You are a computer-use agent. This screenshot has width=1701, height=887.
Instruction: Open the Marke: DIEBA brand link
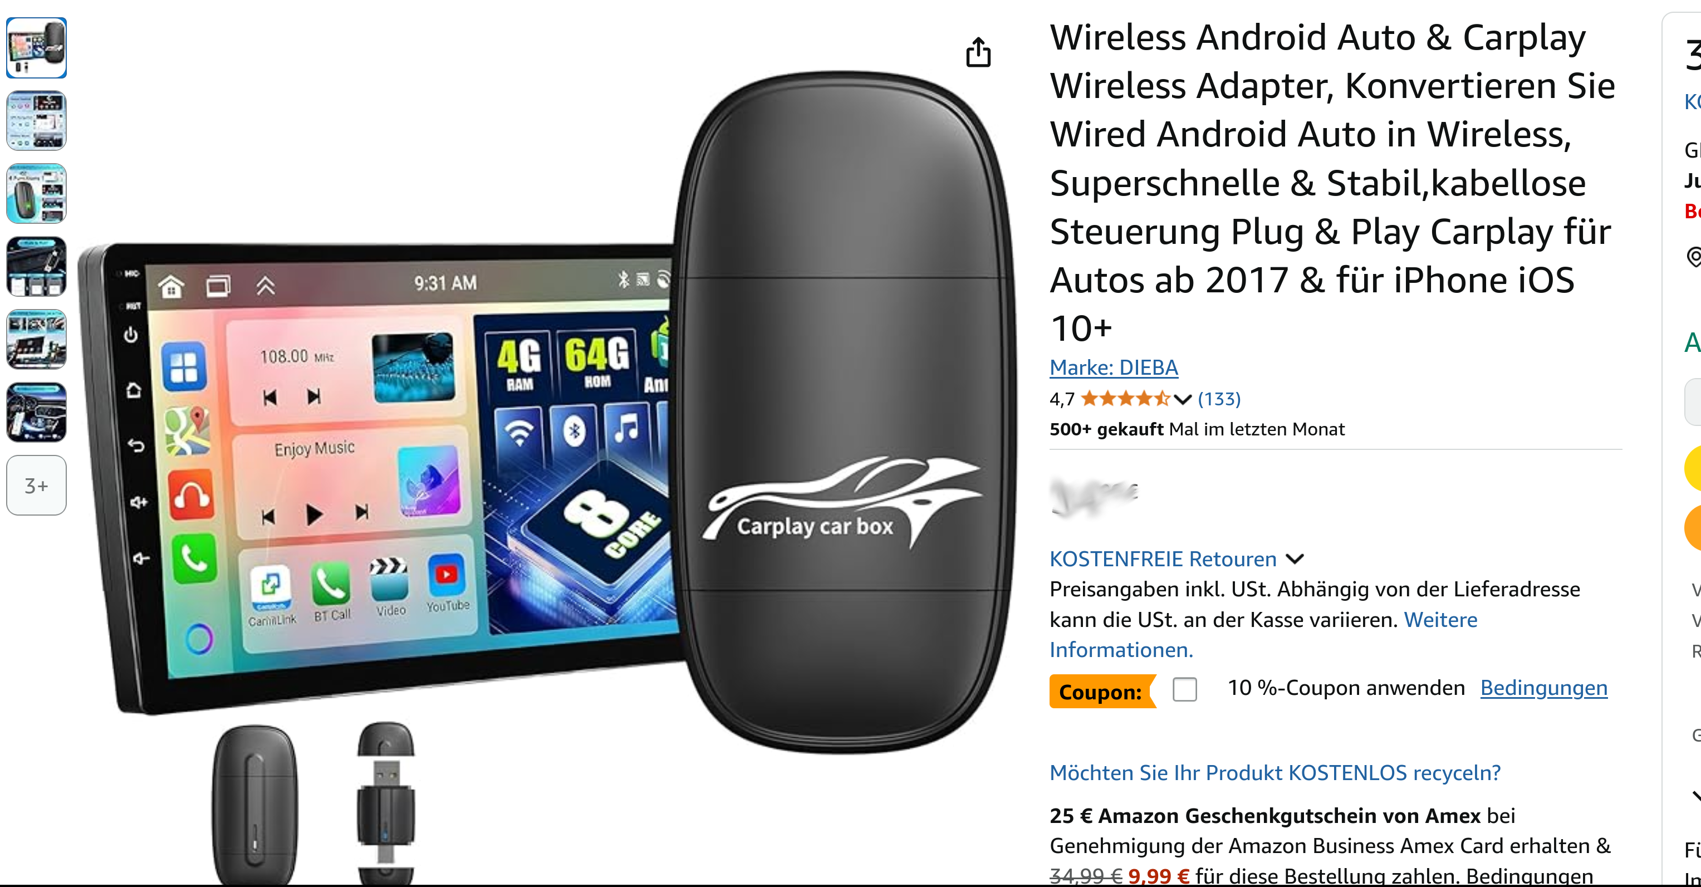(1114, 367)
